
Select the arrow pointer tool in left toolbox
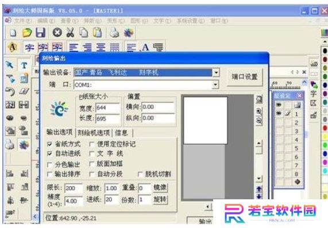pos(10,65)
